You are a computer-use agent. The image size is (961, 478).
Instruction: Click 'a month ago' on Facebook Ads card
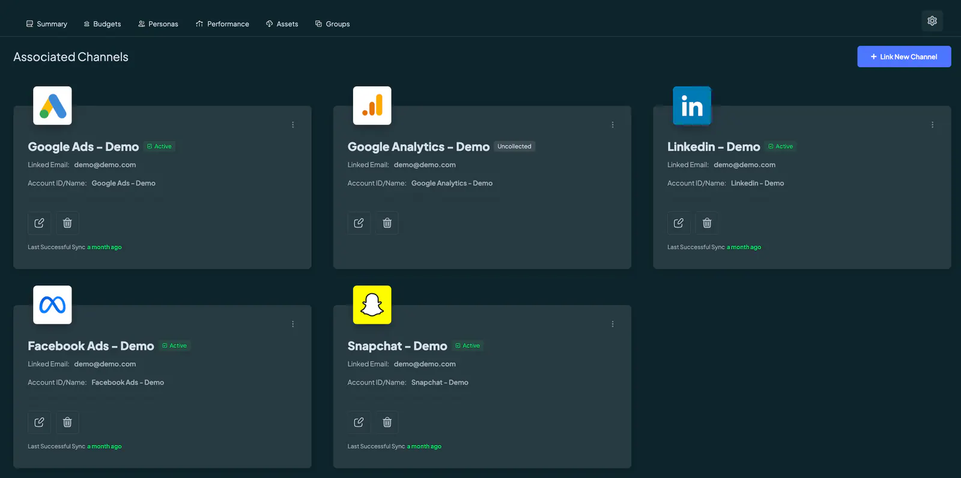coord(104,447)
